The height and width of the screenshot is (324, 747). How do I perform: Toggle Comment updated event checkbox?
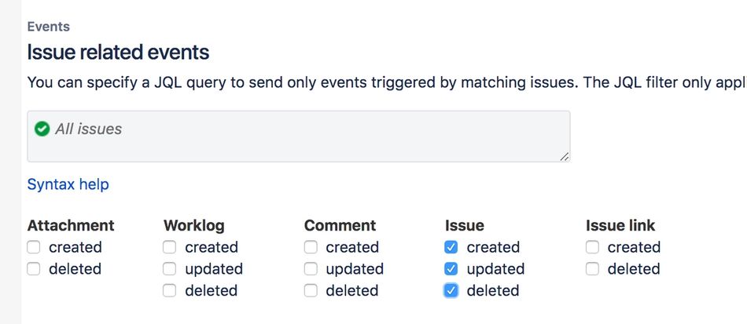[311, 269]
